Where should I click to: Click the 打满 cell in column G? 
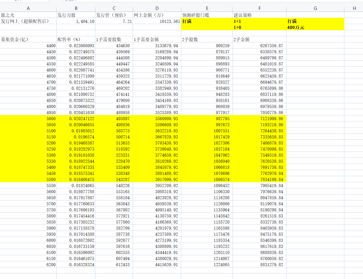coord(315,21)
